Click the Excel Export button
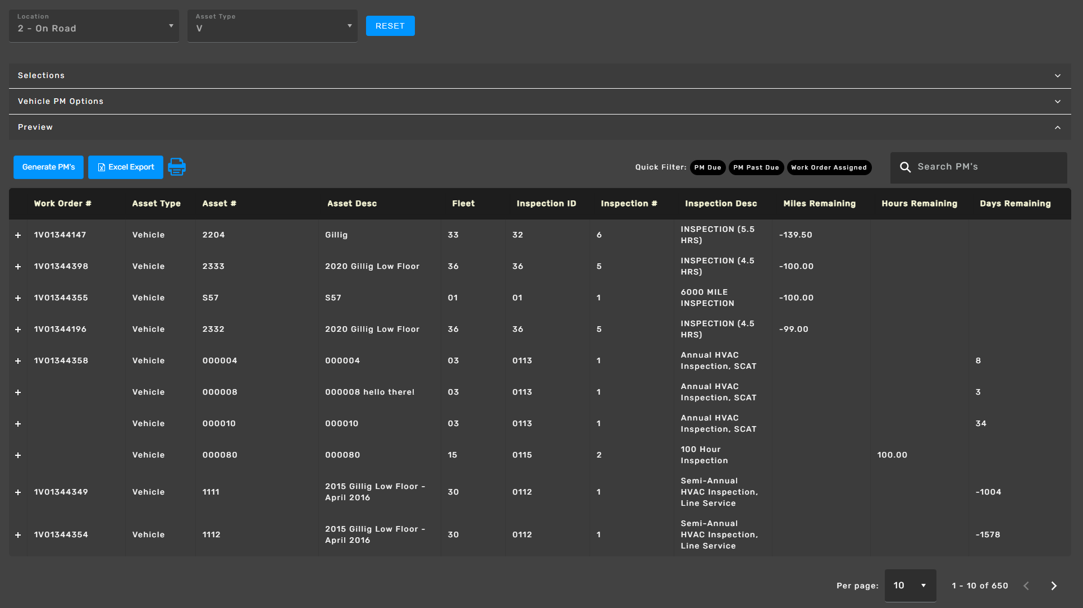The width and height of the screenshot is (1083, 608). pyautogui.click(x=126, y=167)
